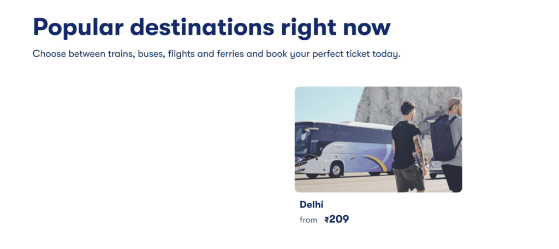The height and width of the screenshot is (249, 559).
Task: Click the man wearing the black t-shirt
Action: 407,144
